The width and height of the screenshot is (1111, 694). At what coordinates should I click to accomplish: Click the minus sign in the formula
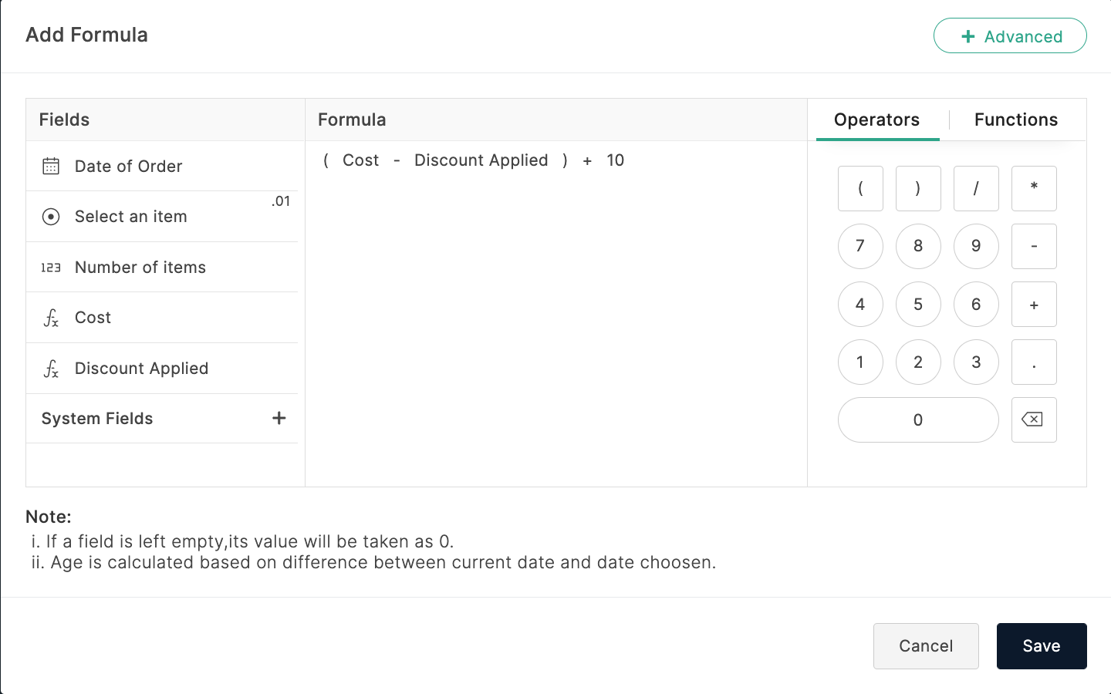coord(397,161)
